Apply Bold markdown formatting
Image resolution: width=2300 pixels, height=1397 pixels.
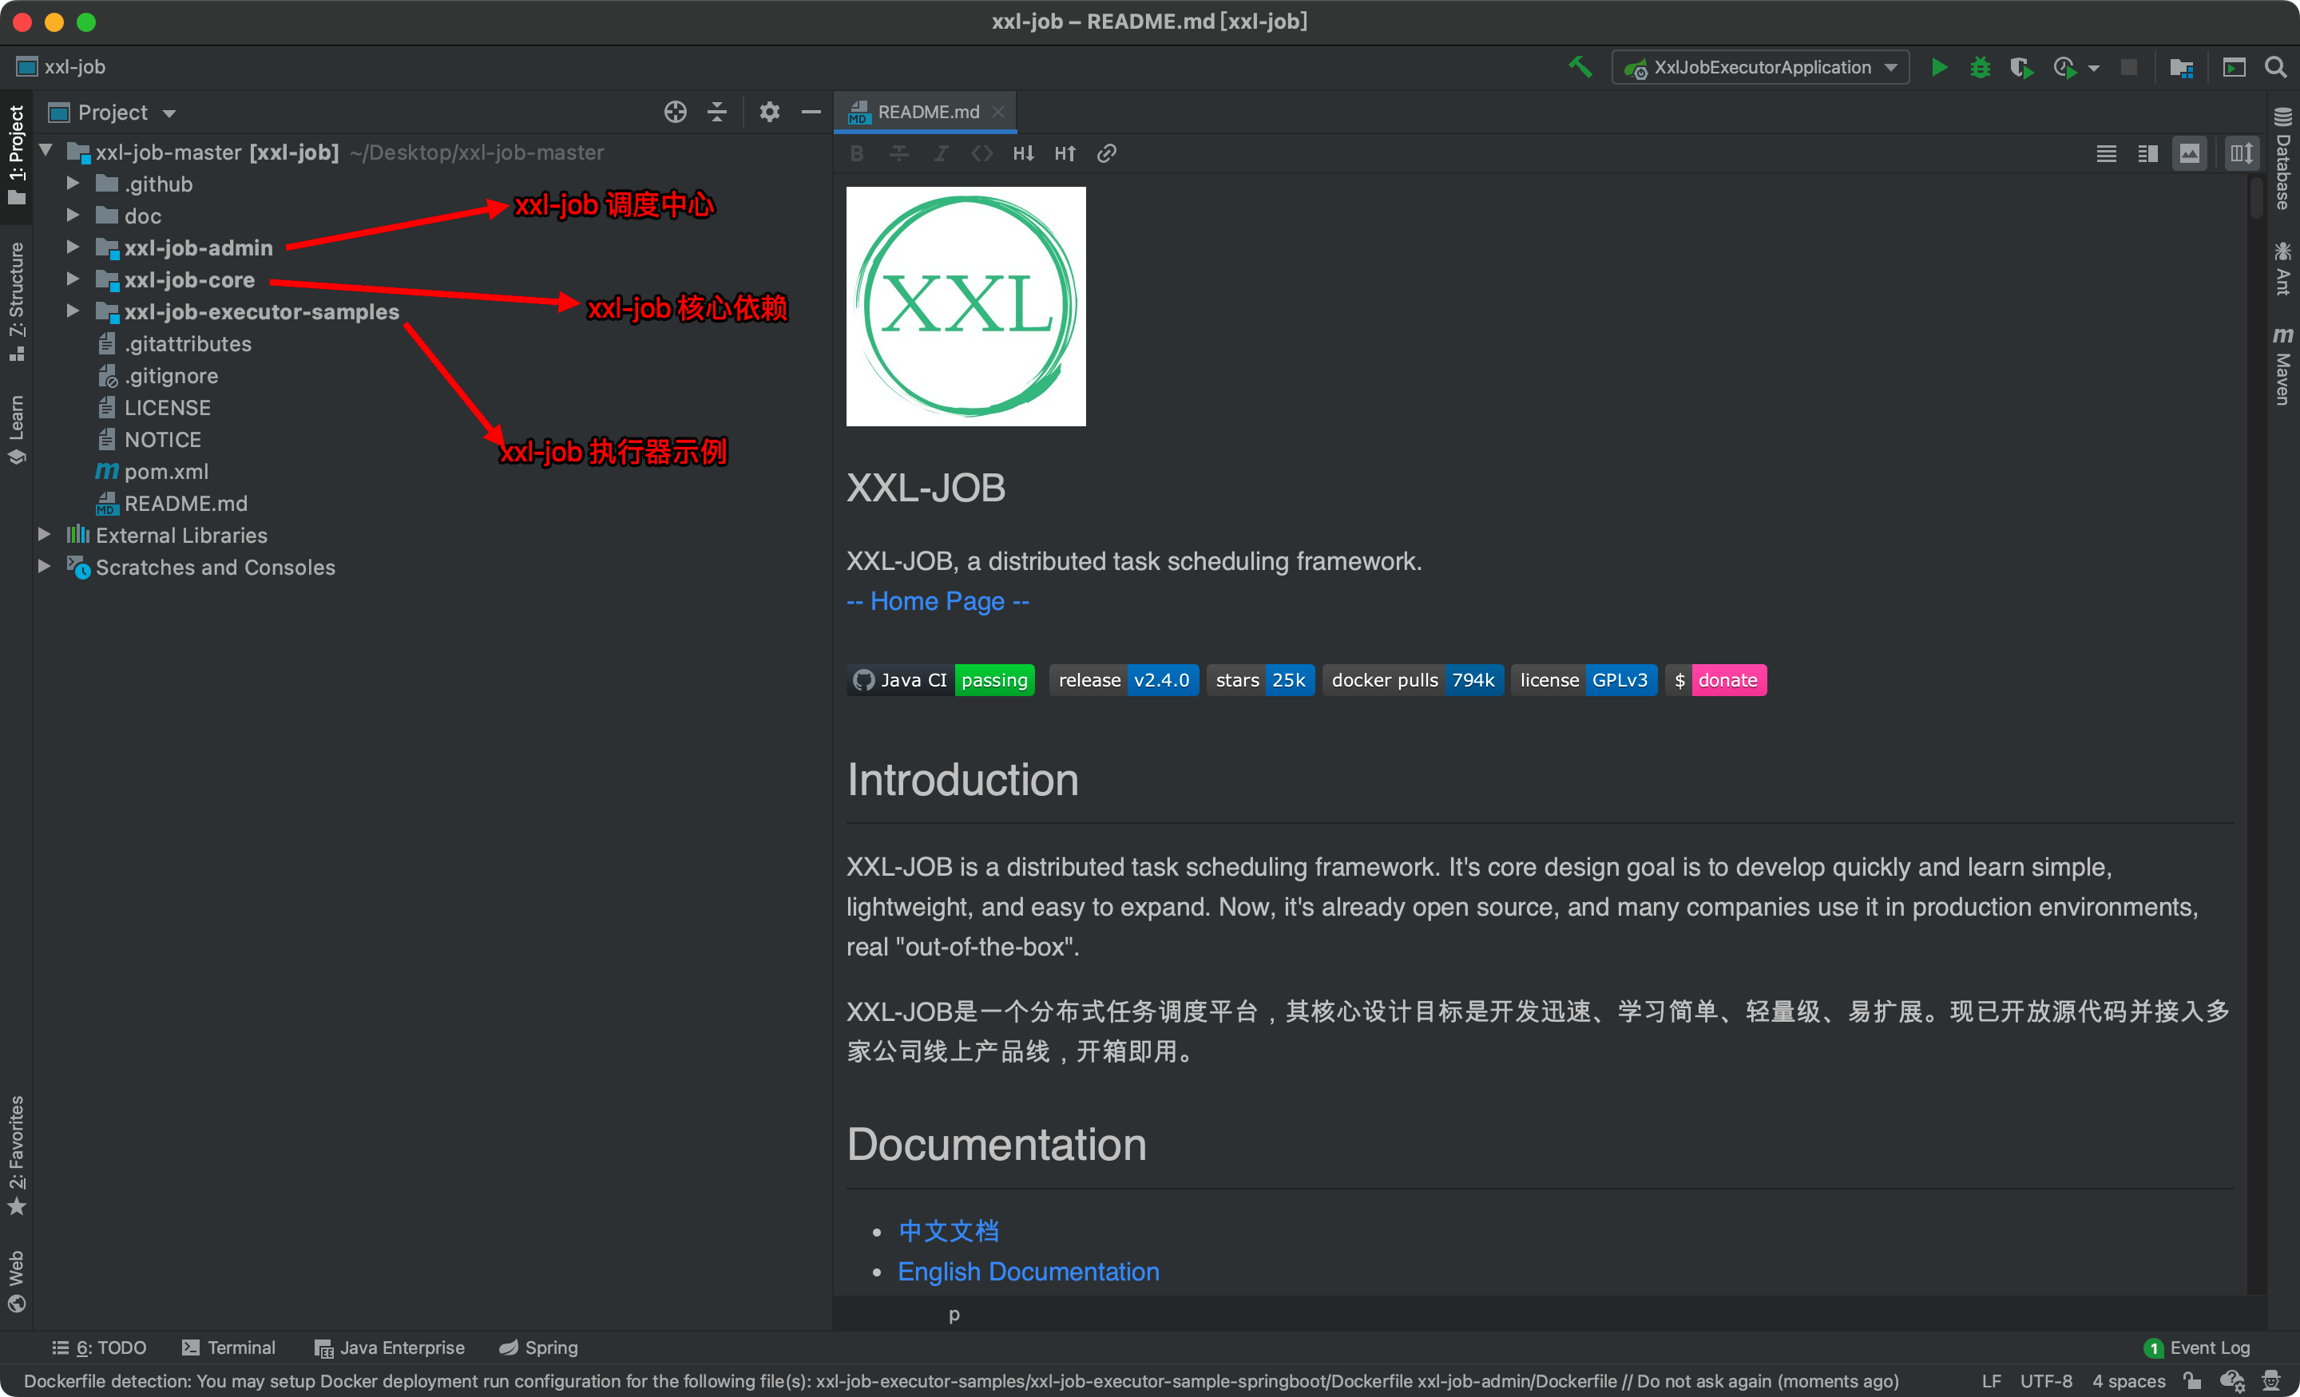[857, 153]
